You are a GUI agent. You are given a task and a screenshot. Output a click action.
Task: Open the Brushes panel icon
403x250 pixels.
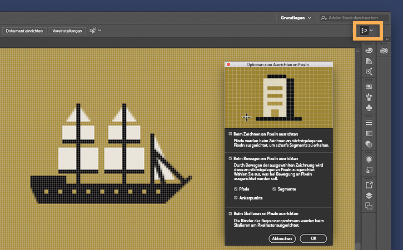(369, 97)
